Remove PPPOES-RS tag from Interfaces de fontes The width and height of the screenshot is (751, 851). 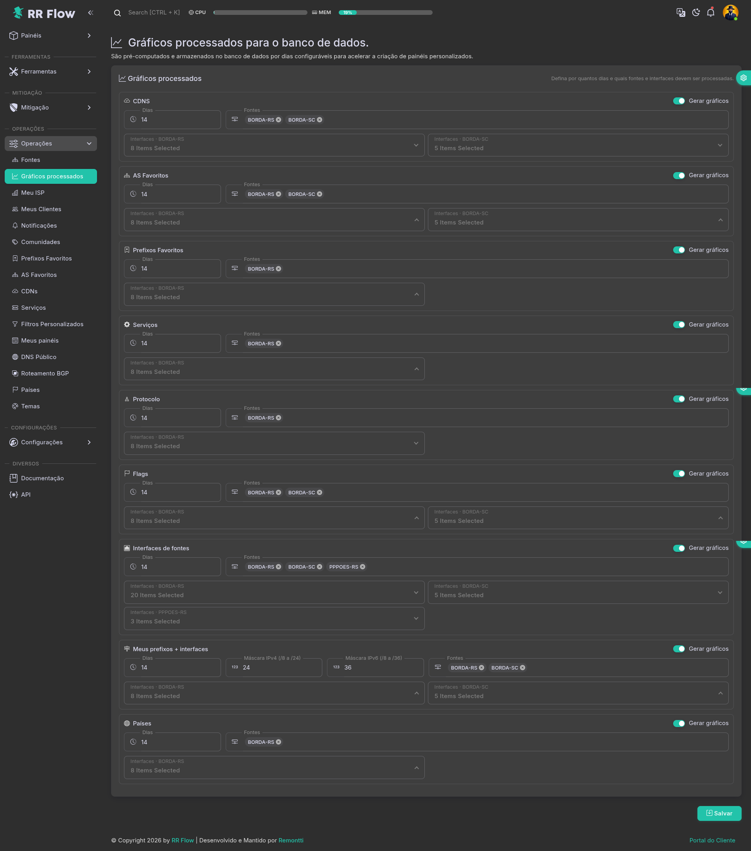(363, 567)
